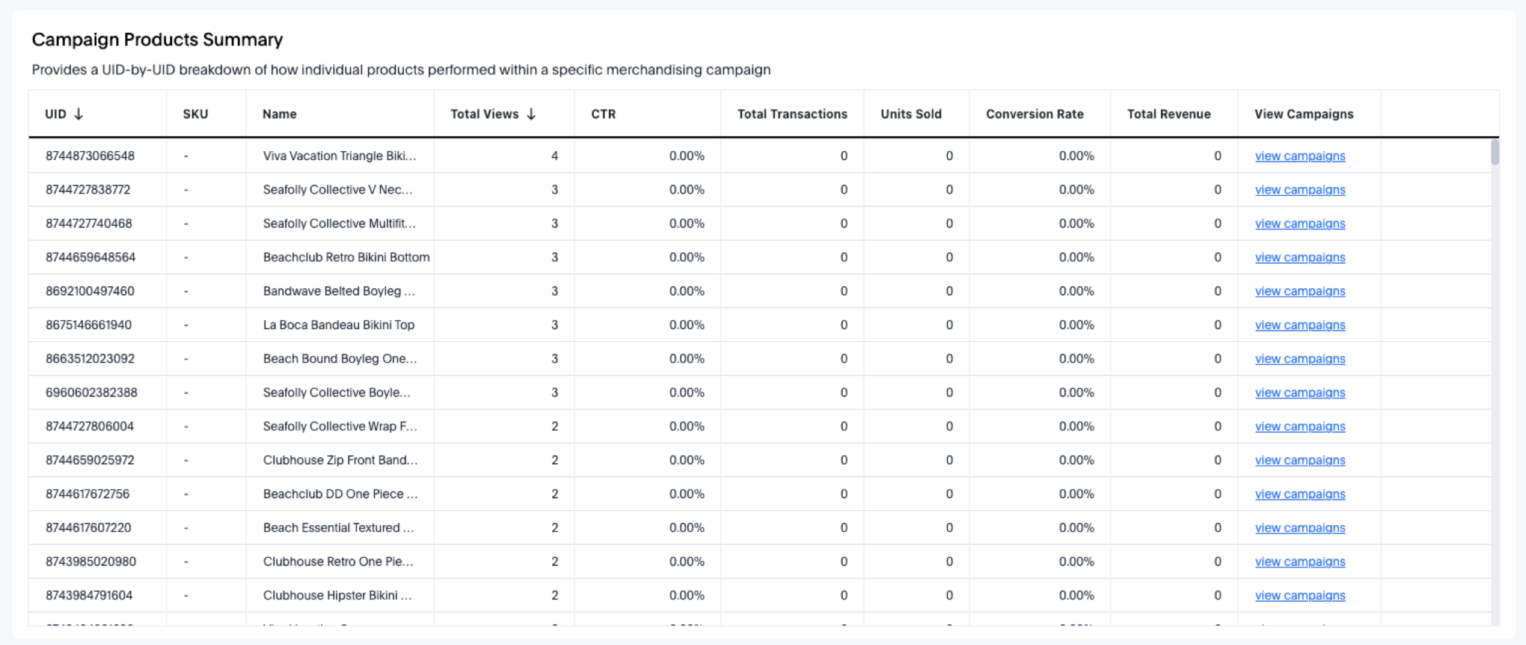Open view campaigns for Beachclub Retro Bikini Bottom

(1299, 258)
